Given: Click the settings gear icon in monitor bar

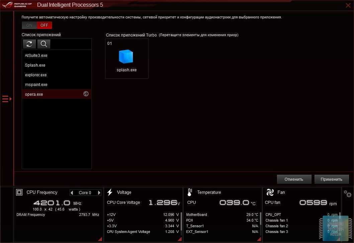Looking at the screenshot, I should pos(348,193).
